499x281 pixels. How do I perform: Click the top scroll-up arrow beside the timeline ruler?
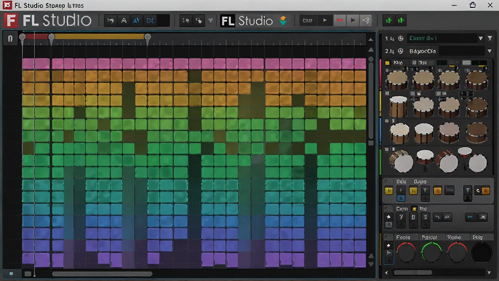click(x=371, y=40)
